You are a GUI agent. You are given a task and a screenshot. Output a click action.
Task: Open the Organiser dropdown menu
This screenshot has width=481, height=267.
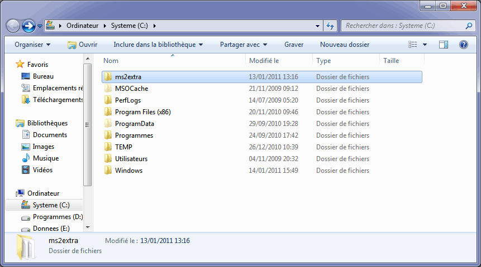pyautogui.click(x=32, y=45)
